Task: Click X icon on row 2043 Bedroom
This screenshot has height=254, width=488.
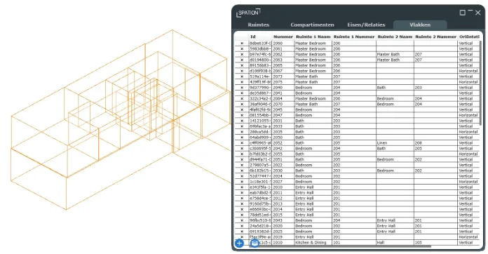Action: pos(242,221)
